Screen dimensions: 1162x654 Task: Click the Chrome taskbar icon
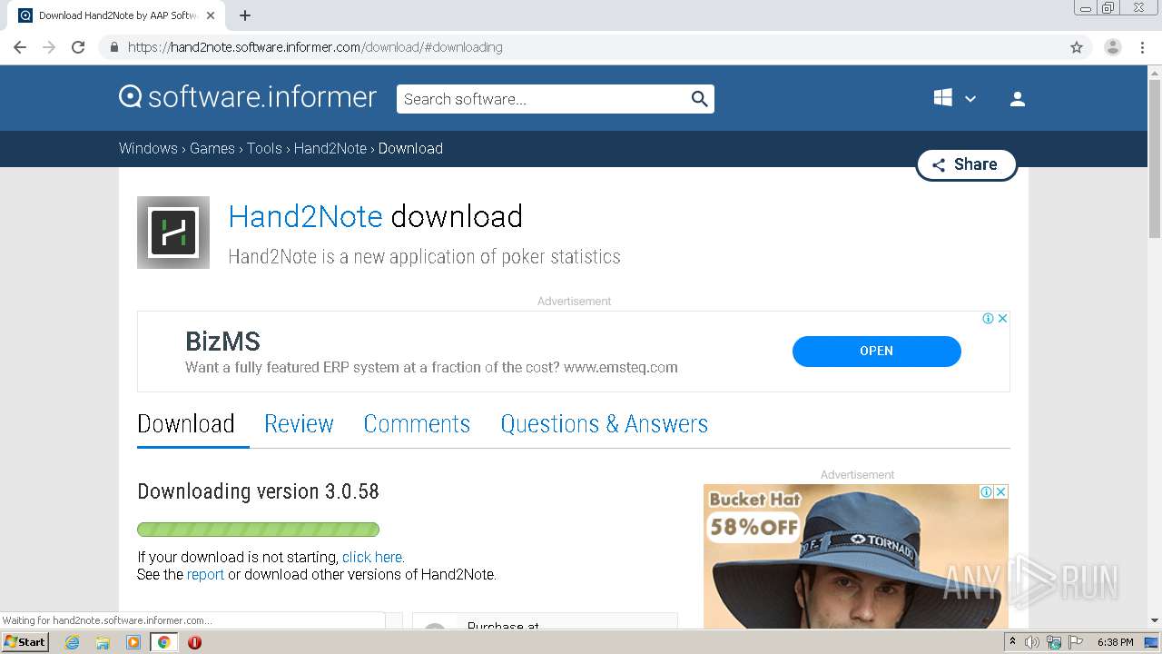(163, 642)
